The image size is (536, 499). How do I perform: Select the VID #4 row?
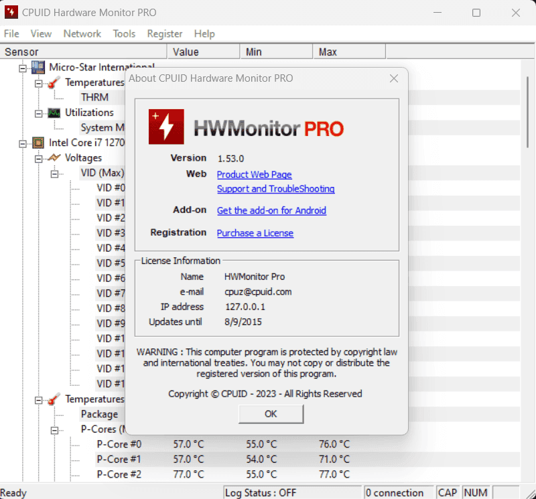111,248
